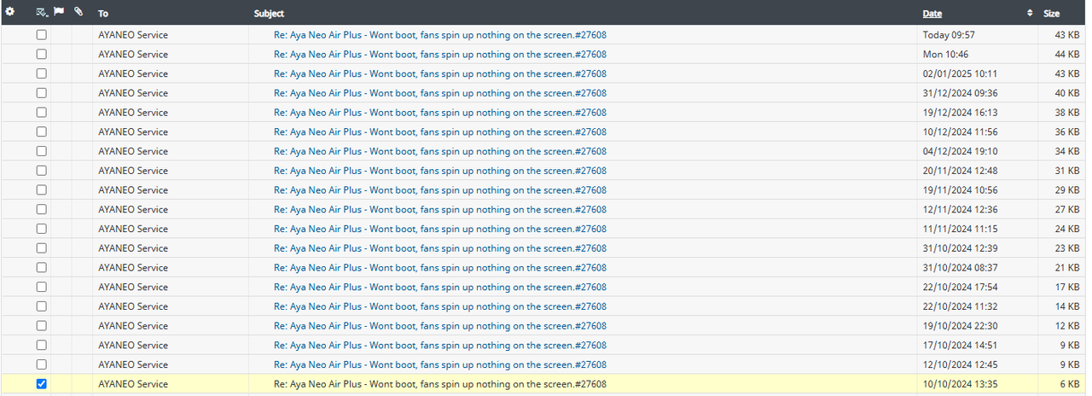1092x396 pixels.
Task: Click the size value '6 KB'
Action: click(1070, 384)
